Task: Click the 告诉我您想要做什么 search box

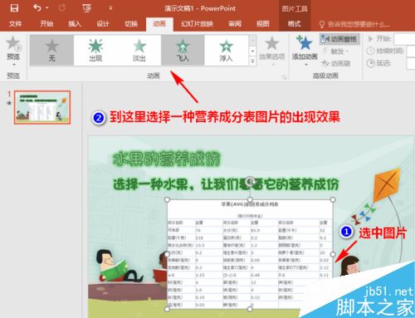Action: coord(354,24)
